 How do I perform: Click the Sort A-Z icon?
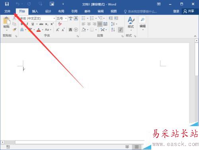click(113, 29)
